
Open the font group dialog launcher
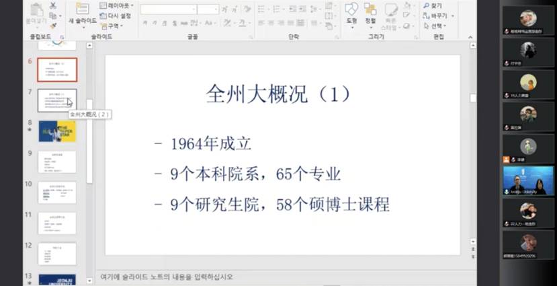point(250,36)
